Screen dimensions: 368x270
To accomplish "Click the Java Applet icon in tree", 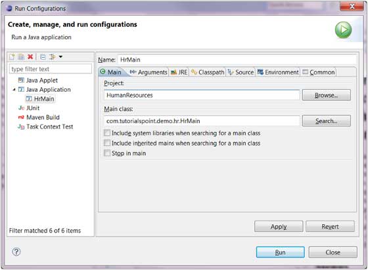I will [21, 80].
